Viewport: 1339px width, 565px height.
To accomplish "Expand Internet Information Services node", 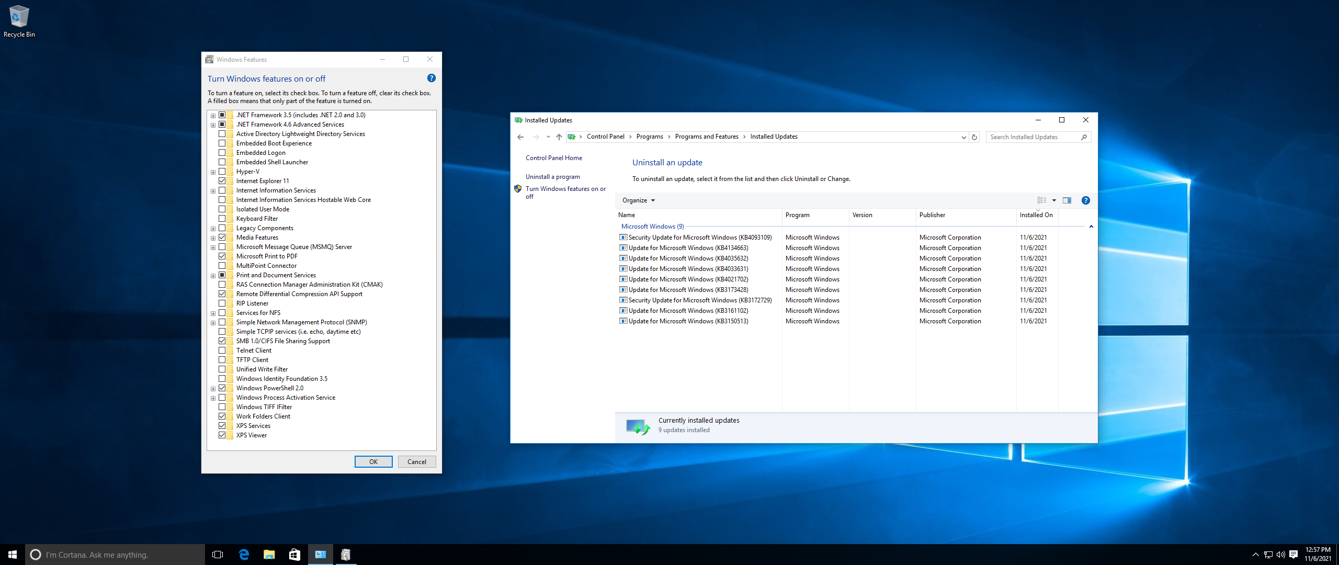I will (x=213, y=191).
